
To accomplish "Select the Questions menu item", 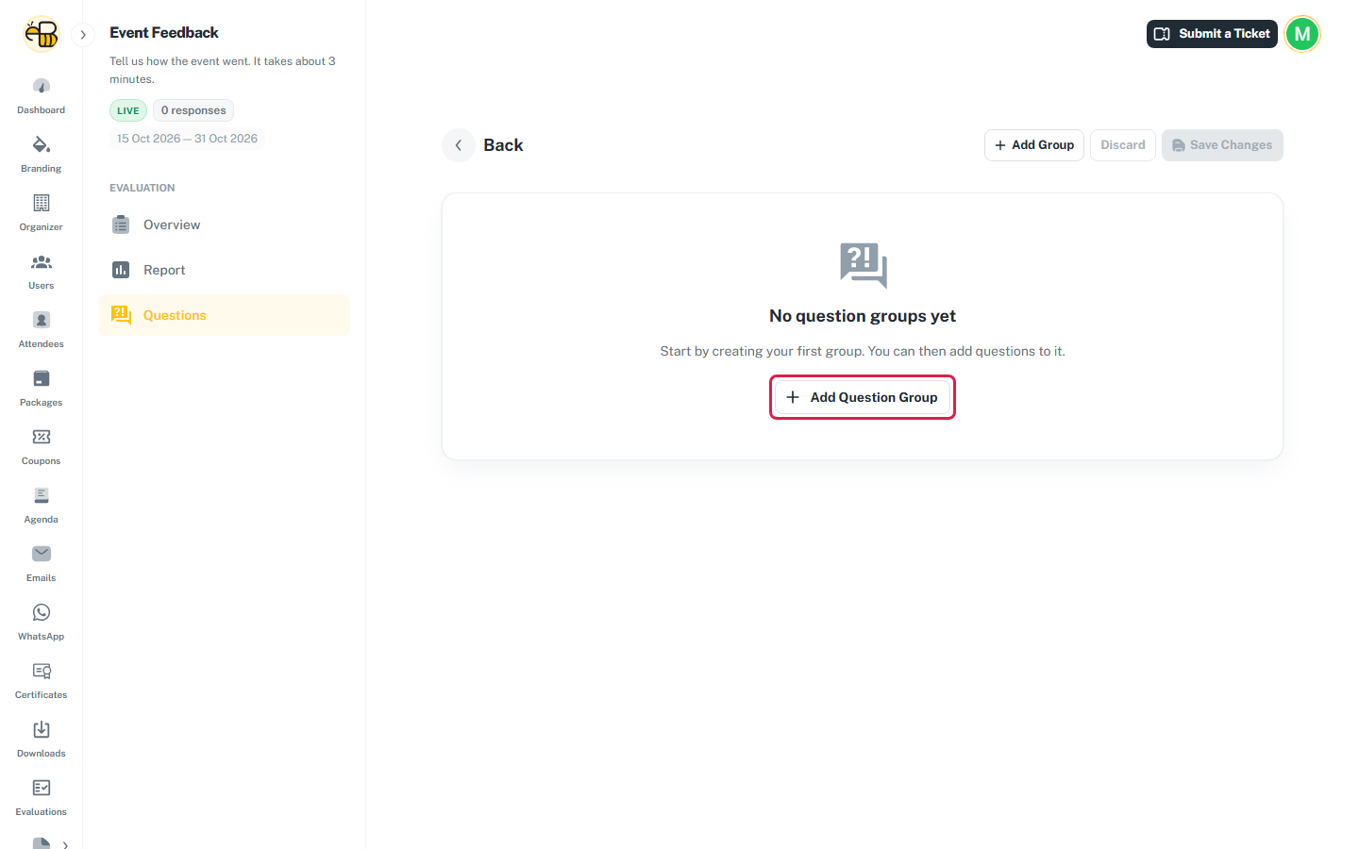I will (224, 315).
